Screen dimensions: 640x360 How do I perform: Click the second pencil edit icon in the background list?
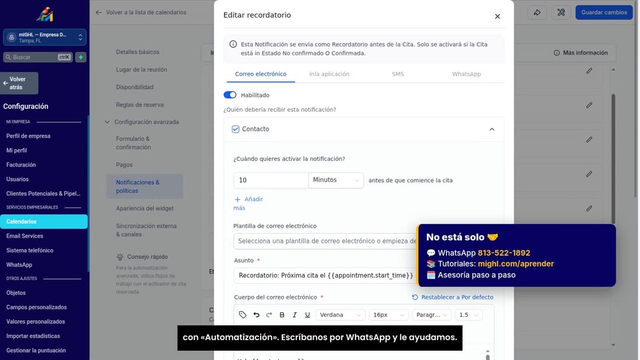click(x=589, y=105)
